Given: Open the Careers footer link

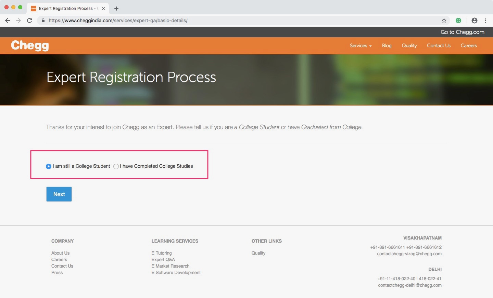Looking at the screenshot, I should (x=59, y=260).
